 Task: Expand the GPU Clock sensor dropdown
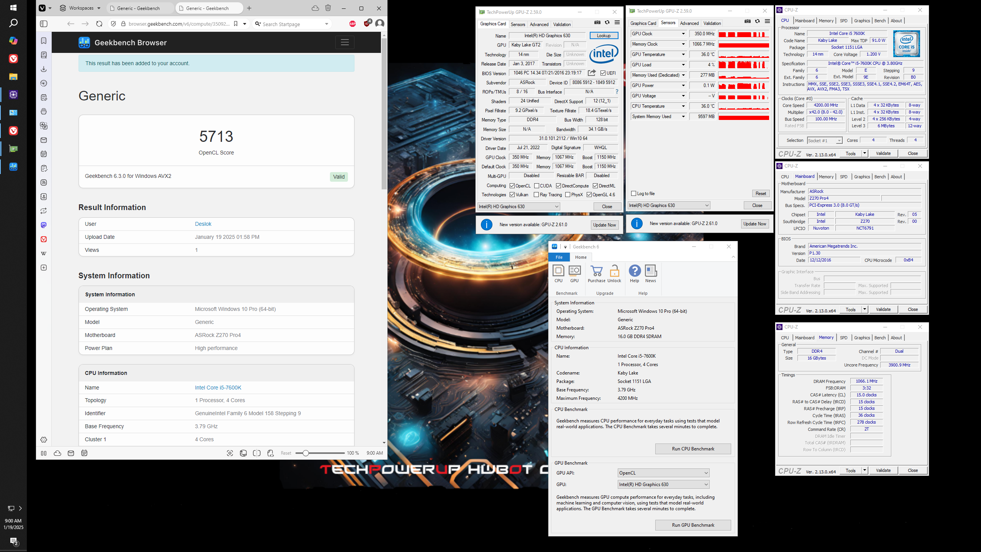pos(683,34)
